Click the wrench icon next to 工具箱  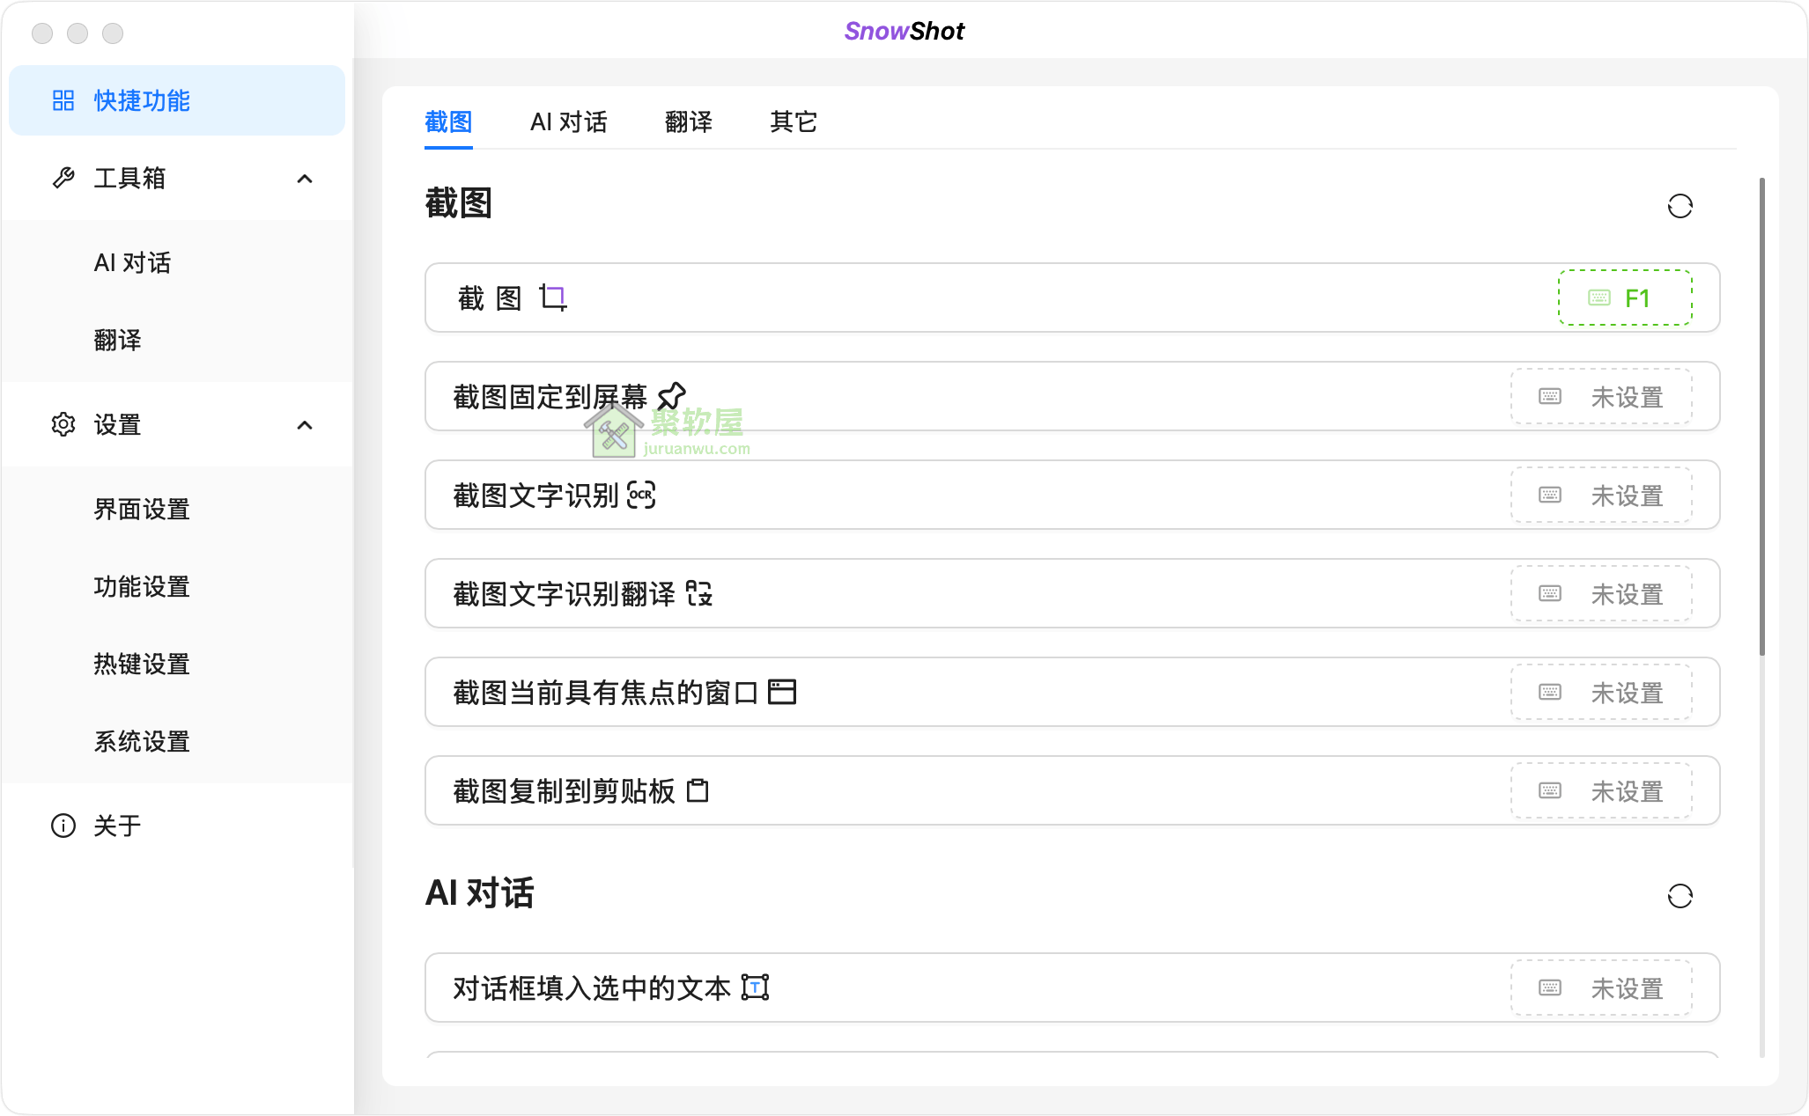[x=63, y=178]
